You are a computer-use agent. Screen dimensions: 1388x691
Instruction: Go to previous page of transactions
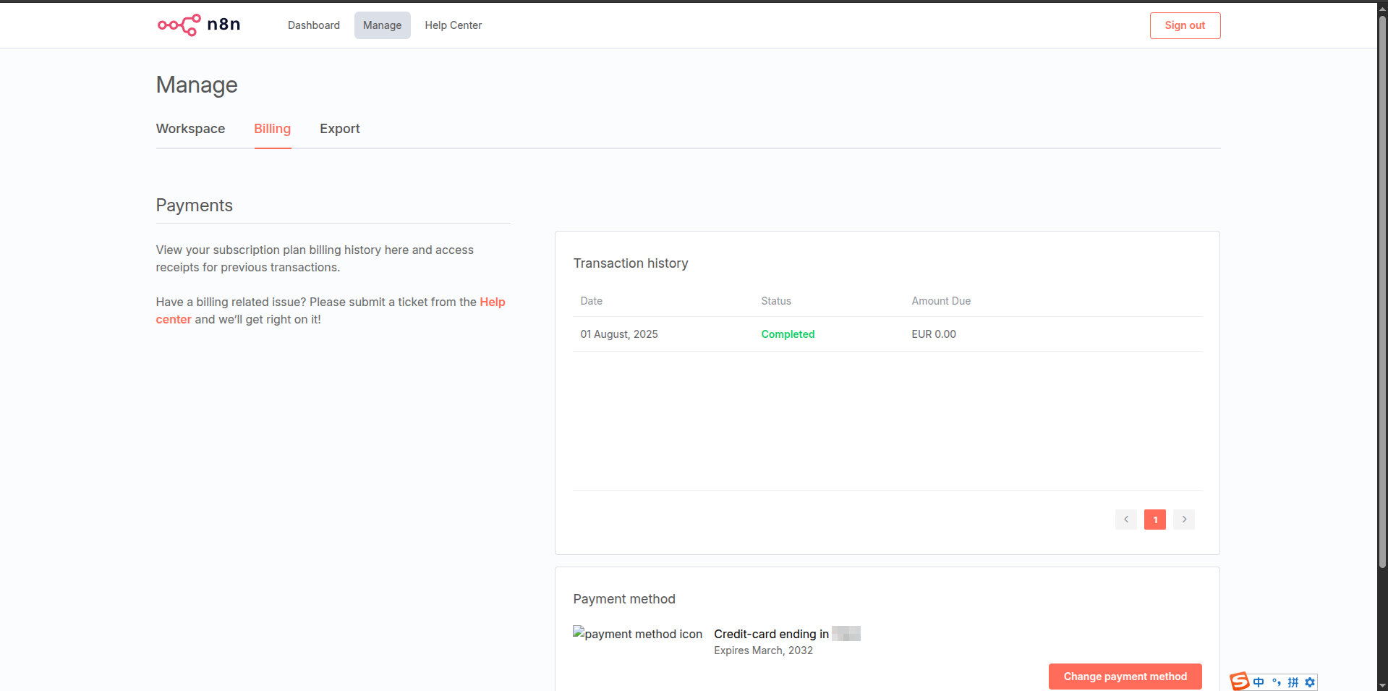(x=1125, y=520)
